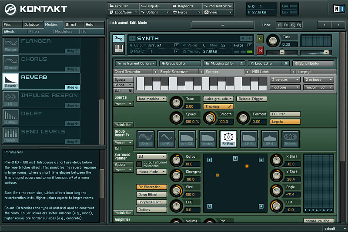The height and width of the screenshot is (232, 348).
Task: Click the NI logo
Action: coord(339,9)
